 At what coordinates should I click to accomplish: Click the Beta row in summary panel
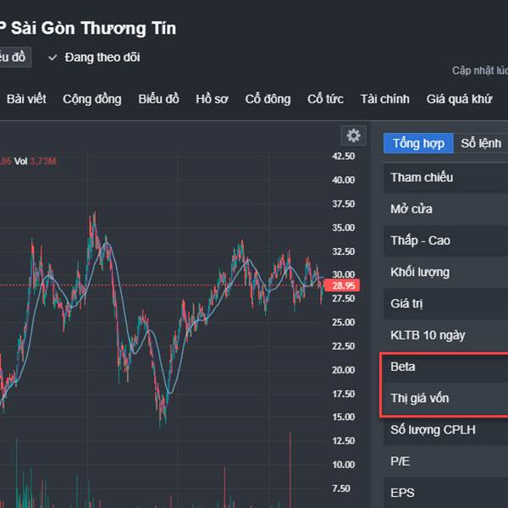click(x=446, y=367)
